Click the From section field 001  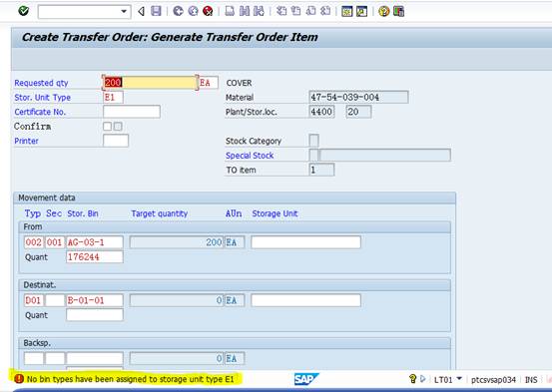[x=55, y=242]
